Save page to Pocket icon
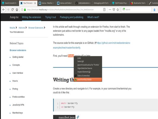158x119 pixels. [x=114, y=10]
